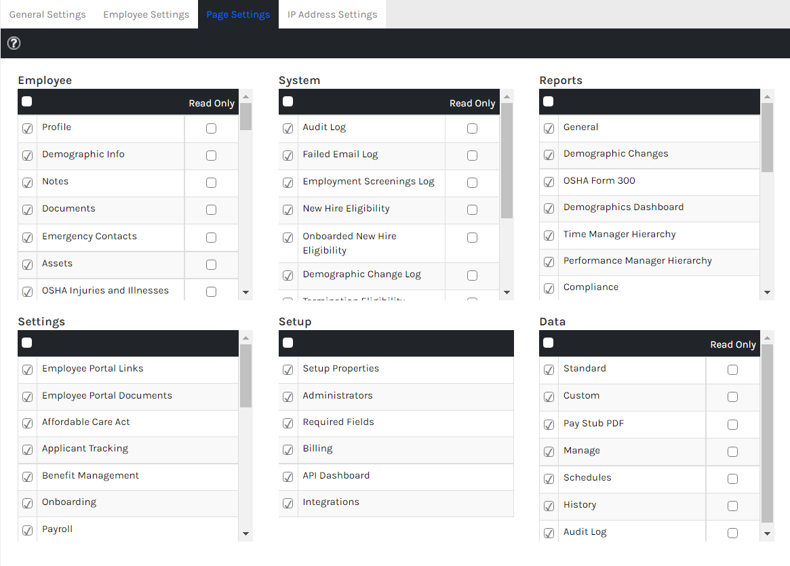790x566 pixels.
Task: Uncheck Demographics Dashboard checkbox
Action: (x=549, y=209)
